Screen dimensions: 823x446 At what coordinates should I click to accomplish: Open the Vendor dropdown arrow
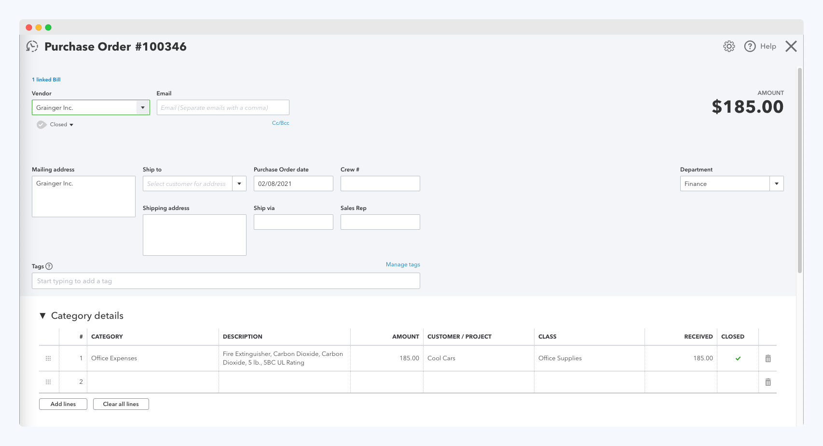tap(143, 107)
